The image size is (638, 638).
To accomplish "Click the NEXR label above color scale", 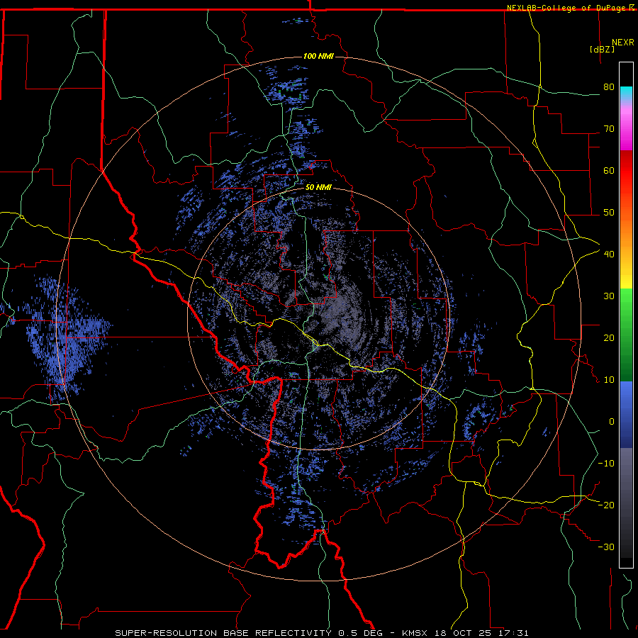I will 623,43.
